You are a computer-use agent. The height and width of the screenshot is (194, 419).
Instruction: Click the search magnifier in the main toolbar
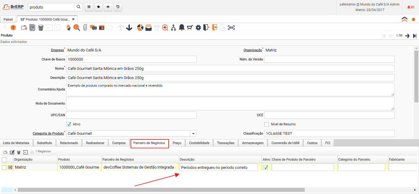76,28
